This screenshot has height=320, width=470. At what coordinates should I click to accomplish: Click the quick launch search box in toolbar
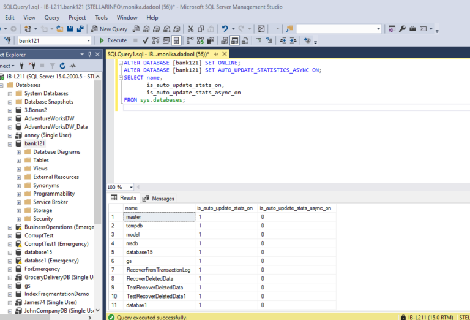[x=338, y=29]
